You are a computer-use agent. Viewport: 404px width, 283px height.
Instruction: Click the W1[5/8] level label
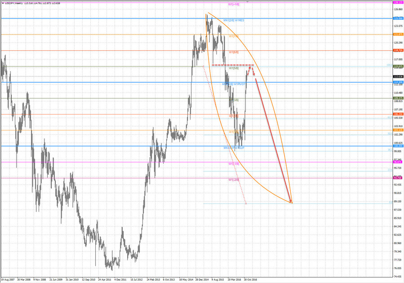[234, 68]
